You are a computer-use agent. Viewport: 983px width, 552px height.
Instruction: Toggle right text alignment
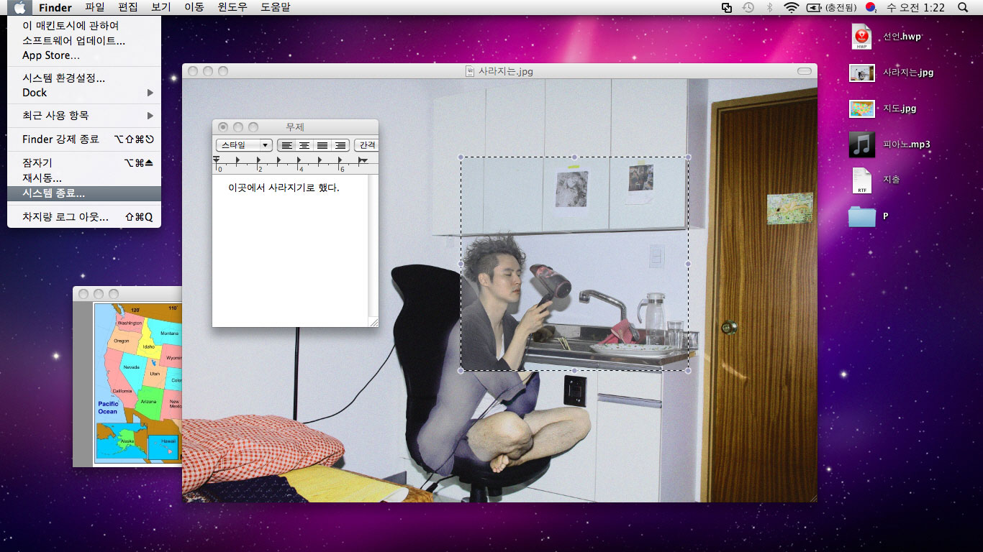click(x=340, y=145)
